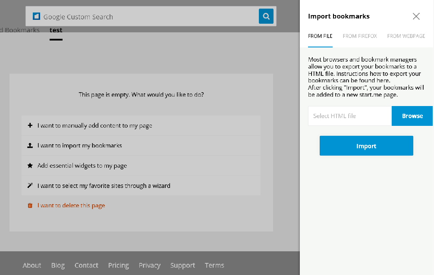This screenshot has width=434, height=275.
Task: Open the FROM FILE tab
Action: [320, 36]
